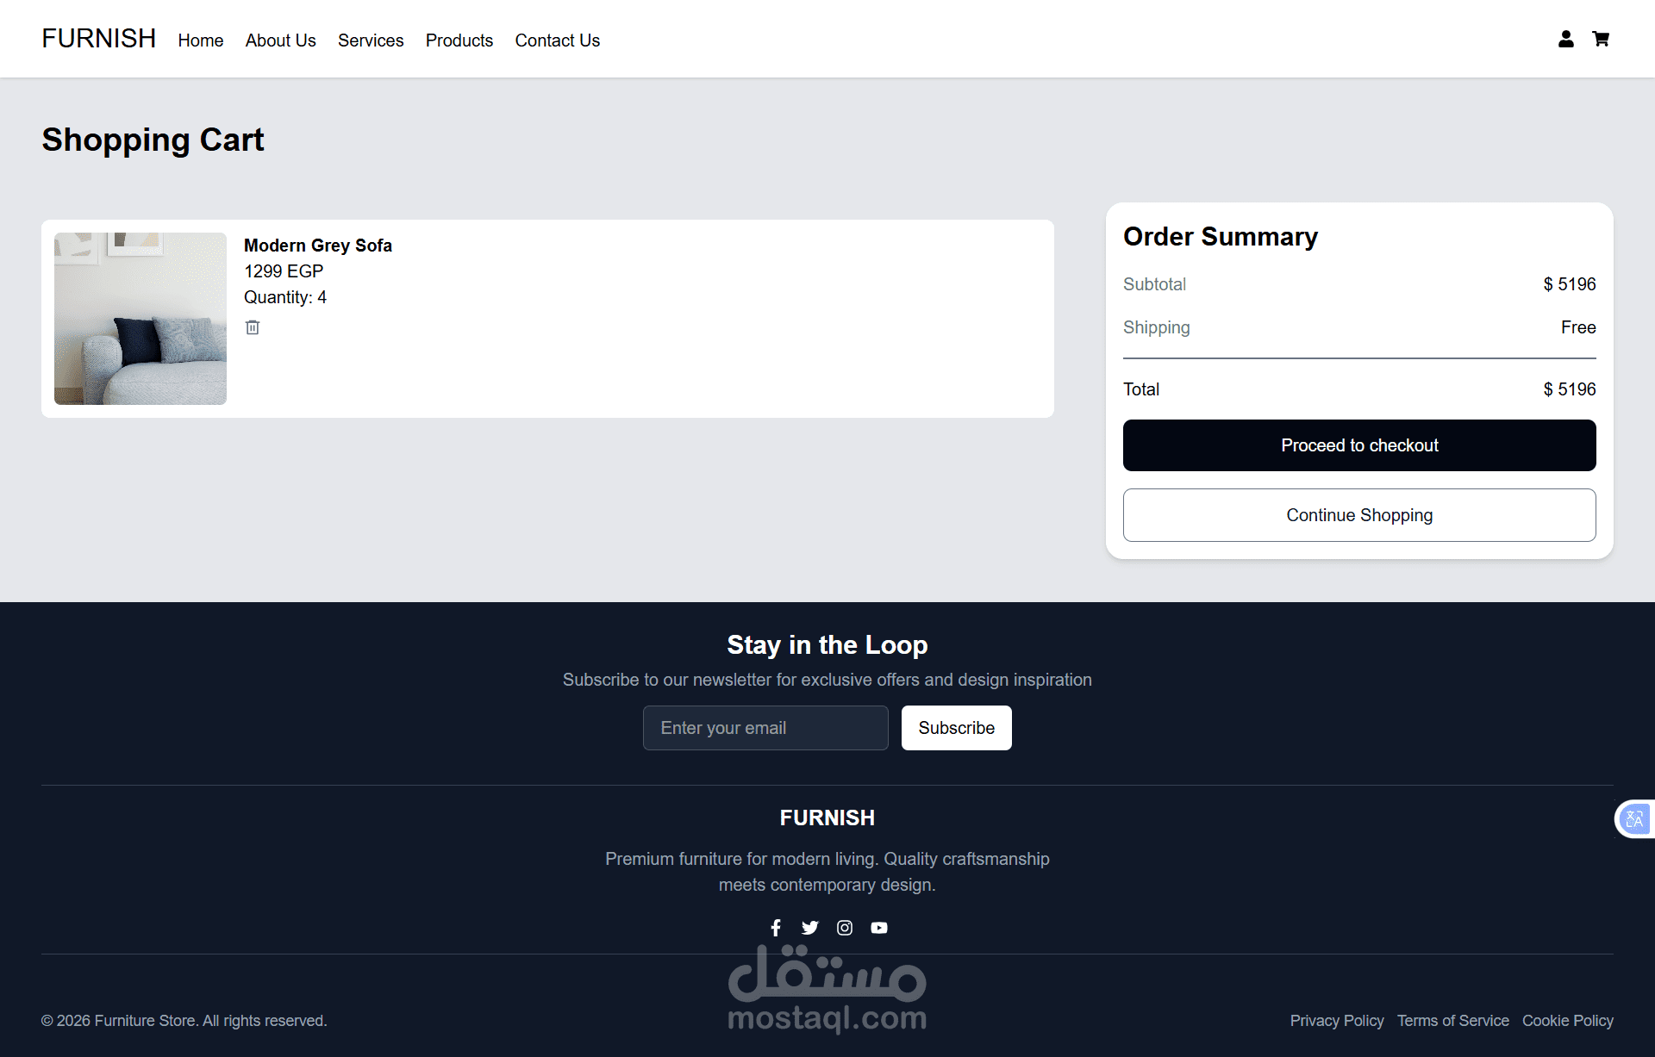Click the Subscribe newsletter button

coord(956,728)
